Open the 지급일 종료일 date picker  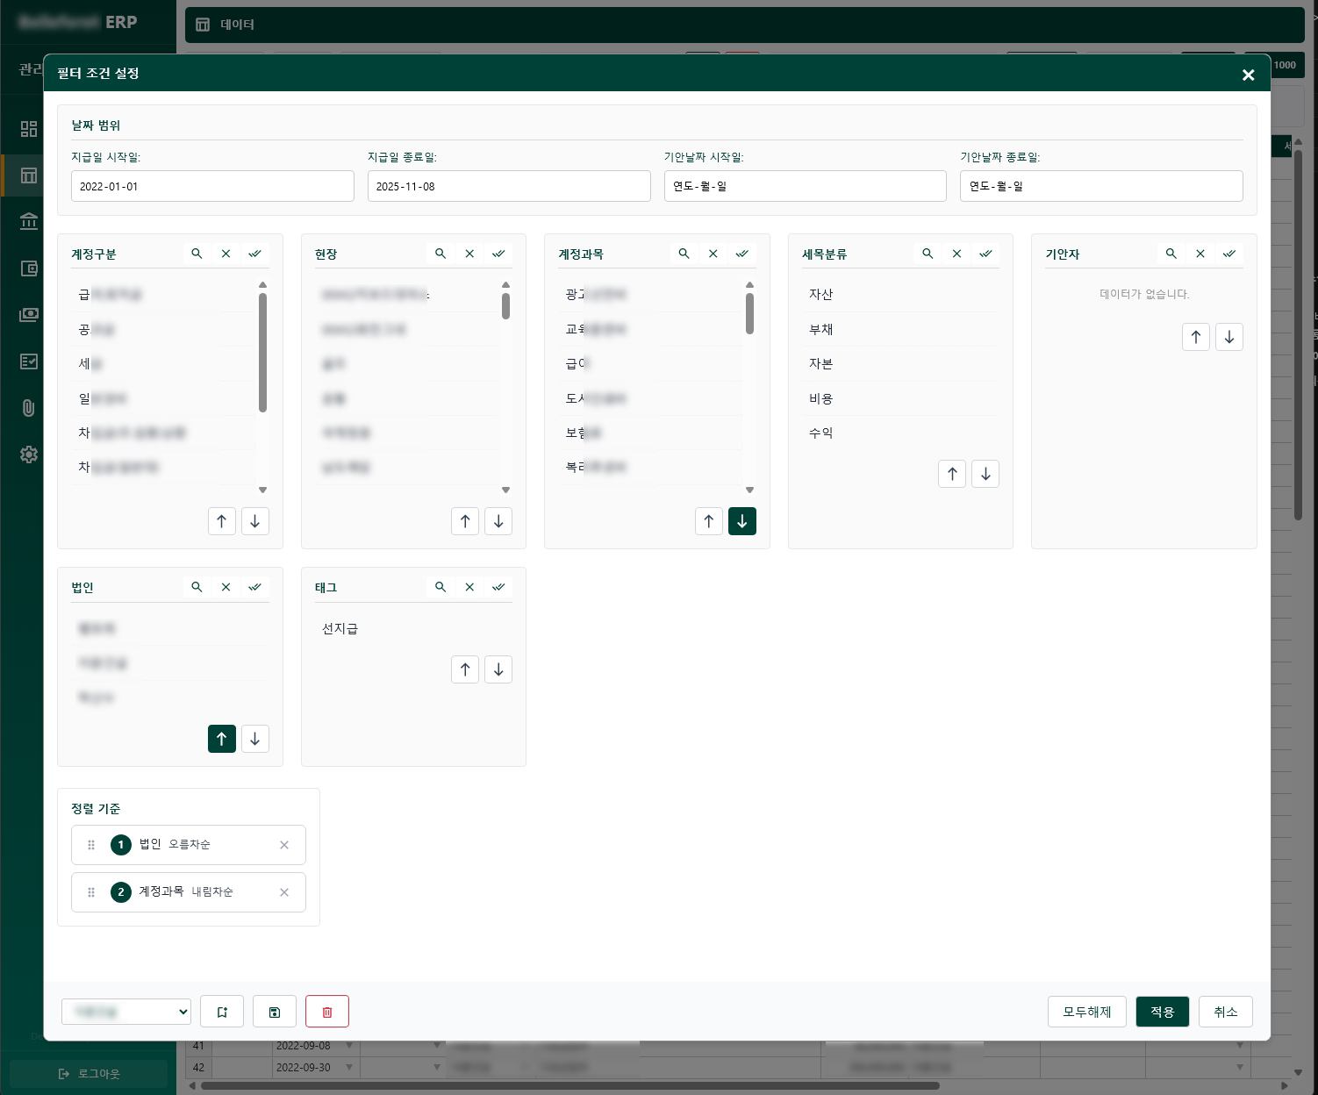click(x=508, y=186)
